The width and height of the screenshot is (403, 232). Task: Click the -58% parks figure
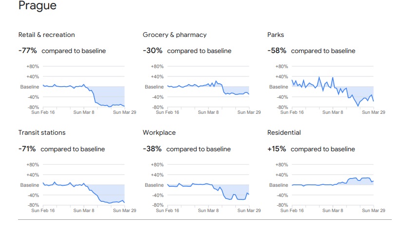277,51
